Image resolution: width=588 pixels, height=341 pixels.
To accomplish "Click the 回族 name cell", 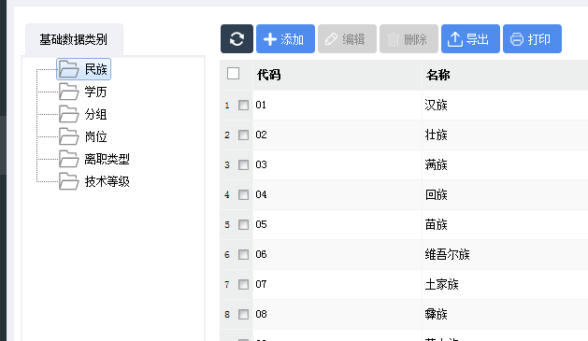I will (x=505, y=195).
